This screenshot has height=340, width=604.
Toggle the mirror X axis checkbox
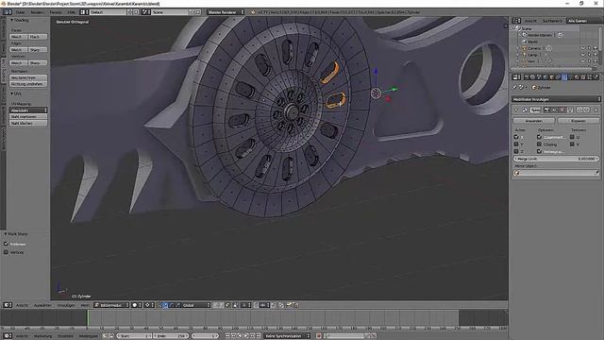coord(516,137)
